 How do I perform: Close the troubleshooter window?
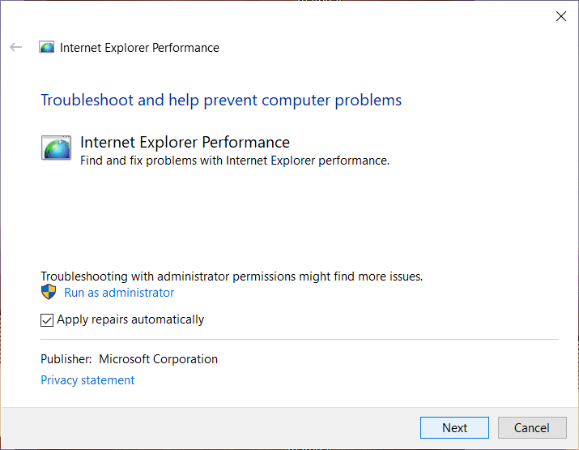[x=560, y=16]
